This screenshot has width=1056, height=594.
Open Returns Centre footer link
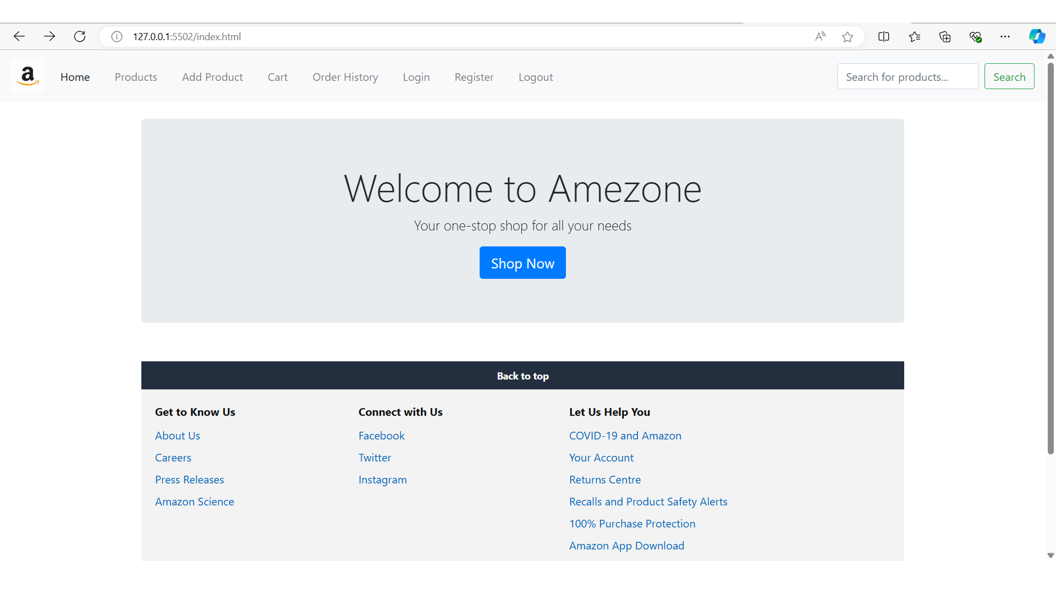(x=605, y=480)
